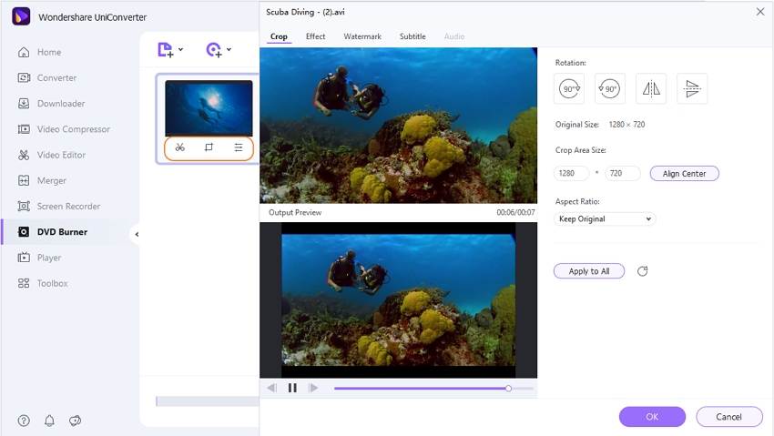Open the Downloader section
Image resolution: width=774 pixels, height=436 pixels.
point(51,104)
